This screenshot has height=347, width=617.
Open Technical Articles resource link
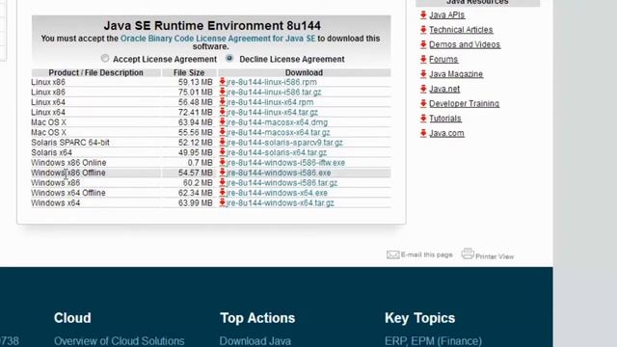tap(461, 30)
